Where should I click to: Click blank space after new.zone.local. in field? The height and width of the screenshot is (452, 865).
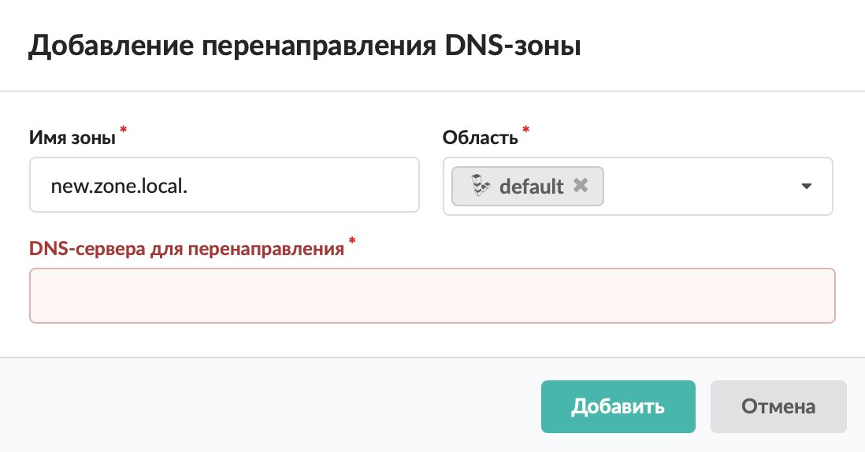(315, 186)
